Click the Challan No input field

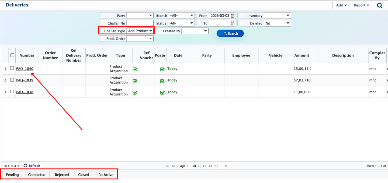[x=140, y=23]
